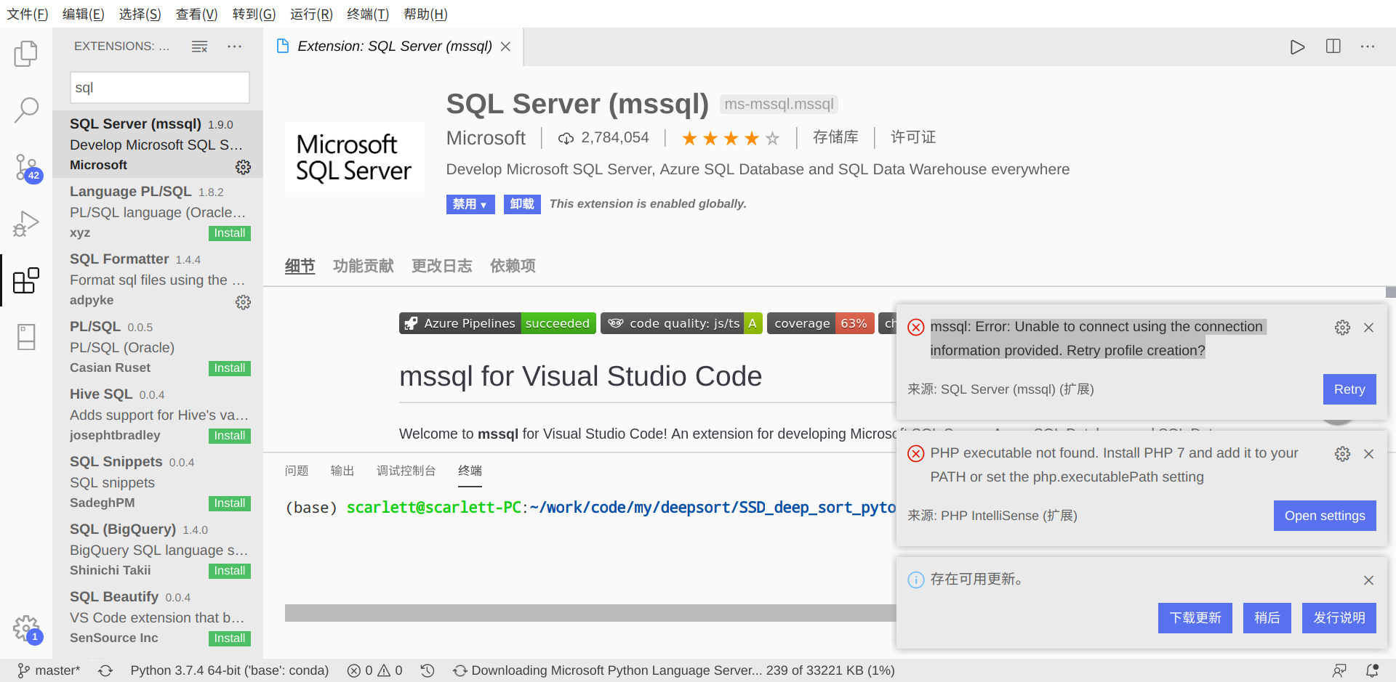
Task: Click 下载更新 in the update notification
Action: (x=1195, y=617)
